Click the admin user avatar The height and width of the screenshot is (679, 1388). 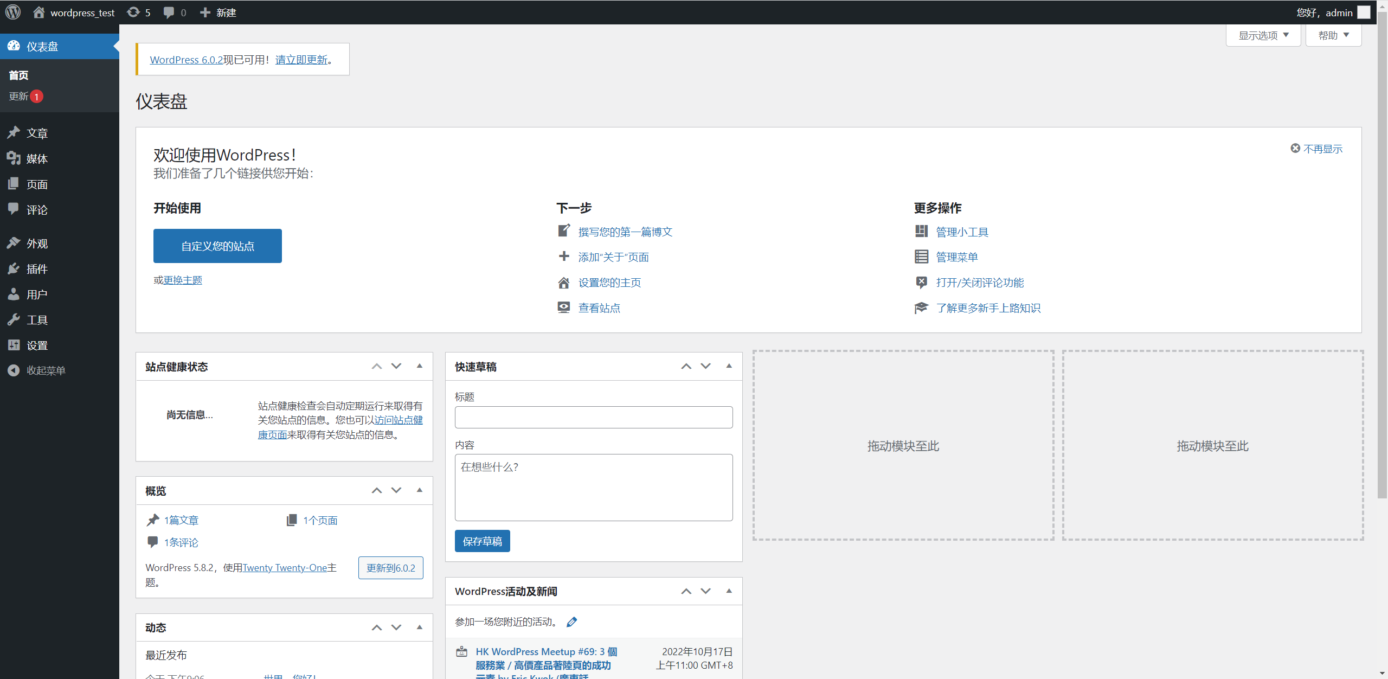(1364, 12)
